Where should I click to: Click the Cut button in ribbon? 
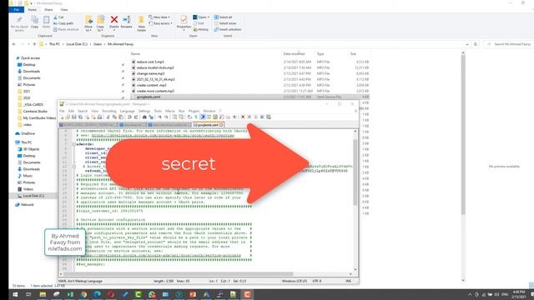58,17
